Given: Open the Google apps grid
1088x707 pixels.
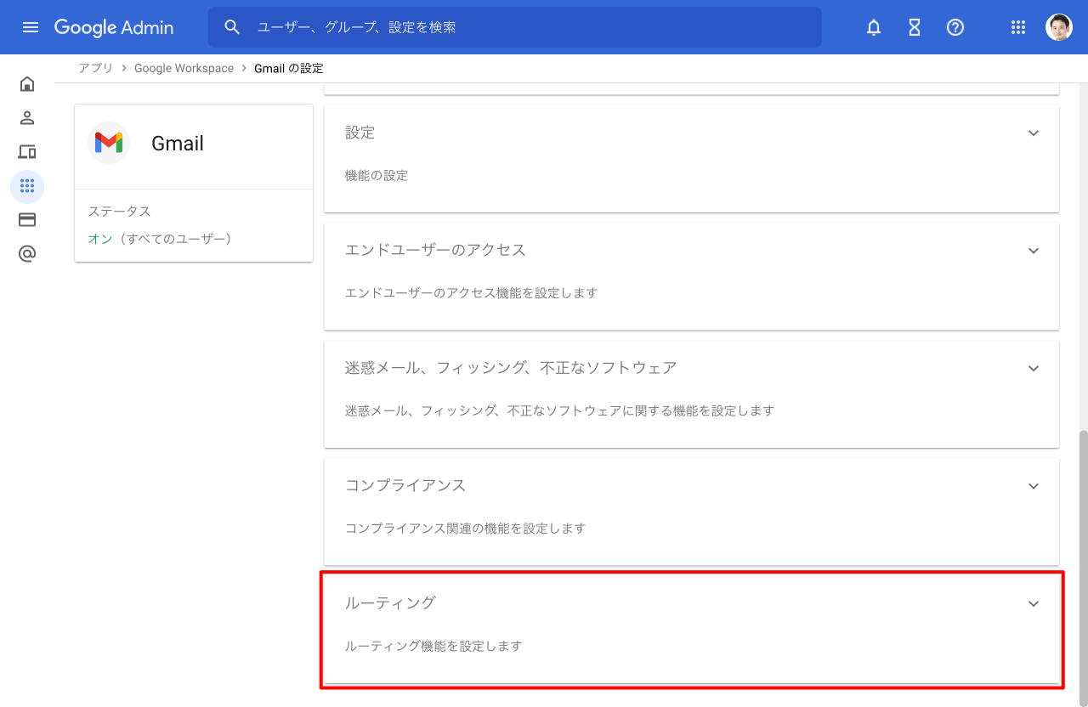Looking at the screenshot, I should pyautogui.click(x=1018, y=27).
